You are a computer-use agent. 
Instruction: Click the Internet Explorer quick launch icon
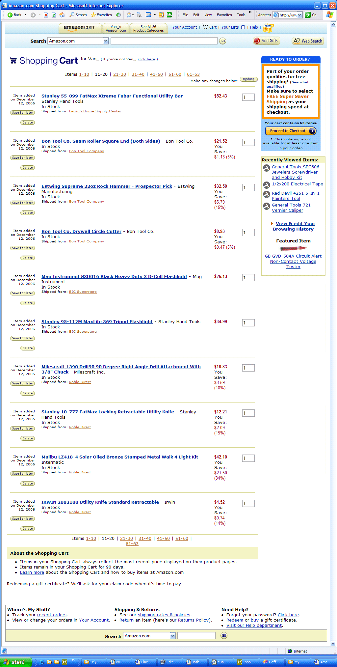(42, 662)
